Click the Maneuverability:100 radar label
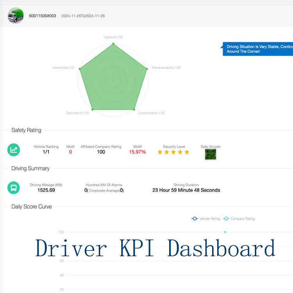 (166, 68)
